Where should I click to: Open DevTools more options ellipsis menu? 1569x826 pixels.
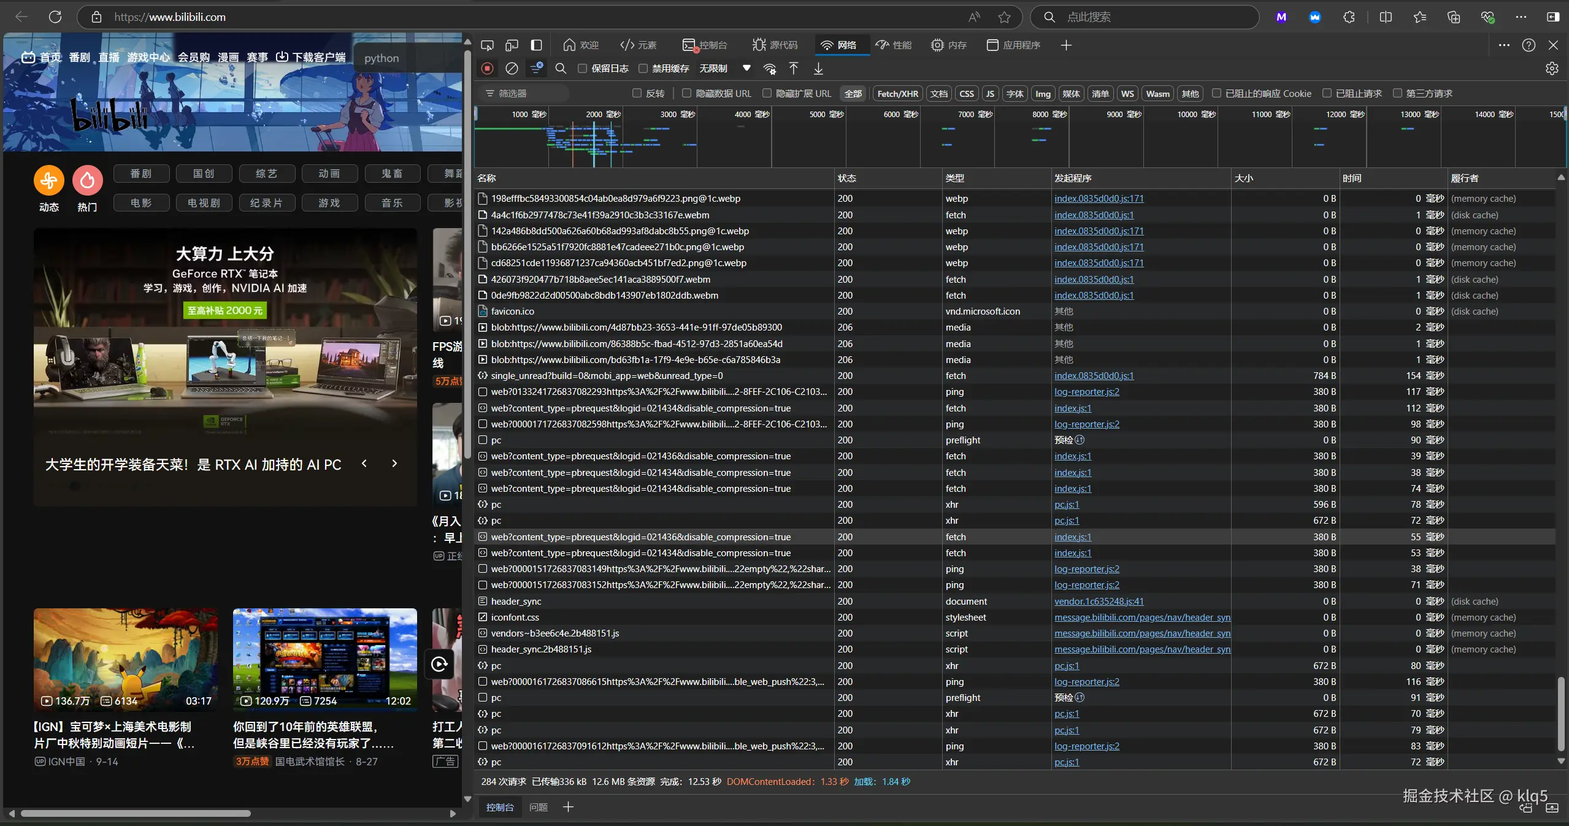click(x=1504, y=45)
